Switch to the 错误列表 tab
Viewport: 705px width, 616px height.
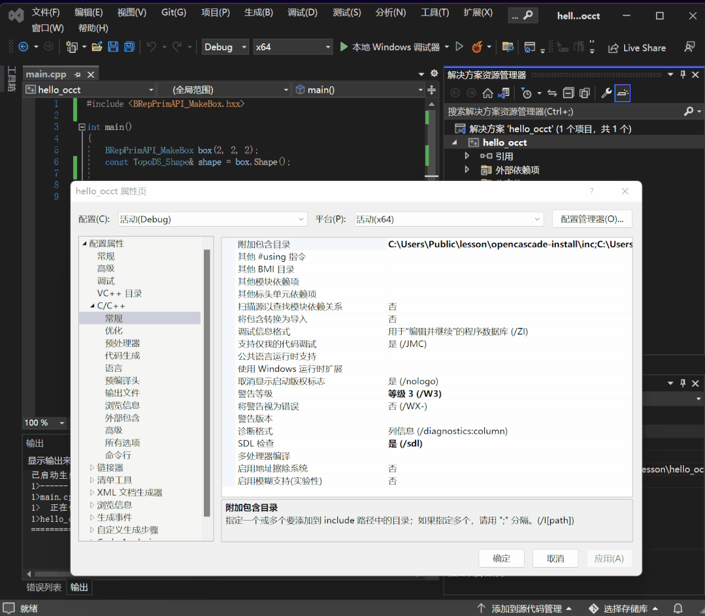[44, 587]
